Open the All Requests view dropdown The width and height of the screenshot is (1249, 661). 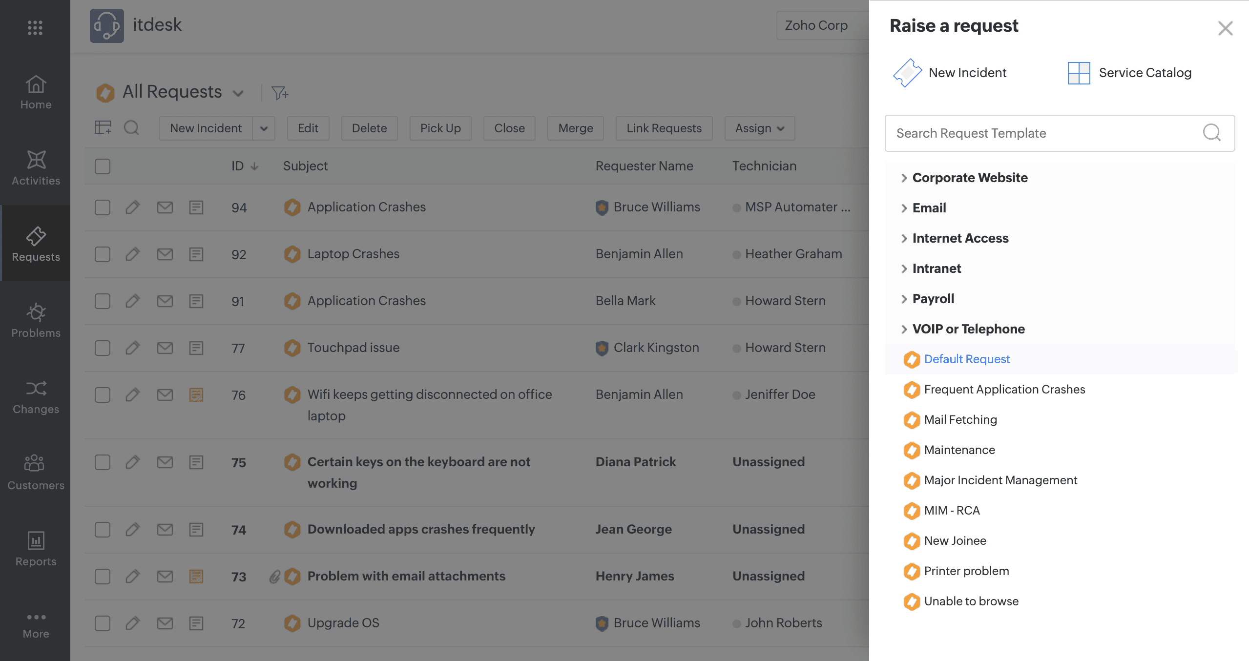(238, 93)
